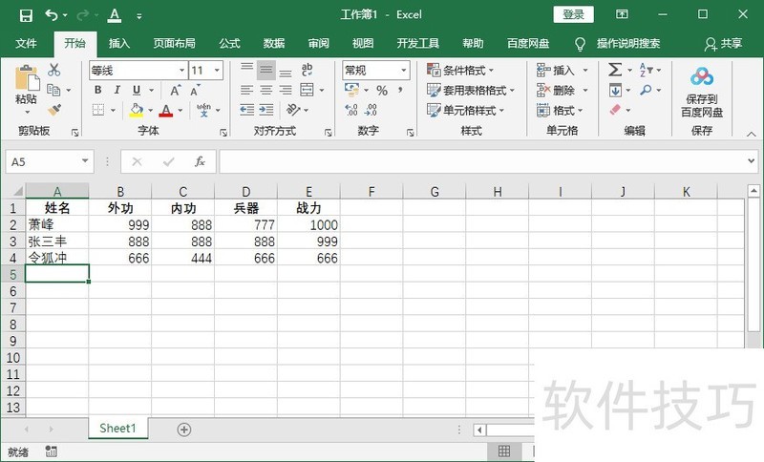Click Merge and Center icon

click(307, 90)
